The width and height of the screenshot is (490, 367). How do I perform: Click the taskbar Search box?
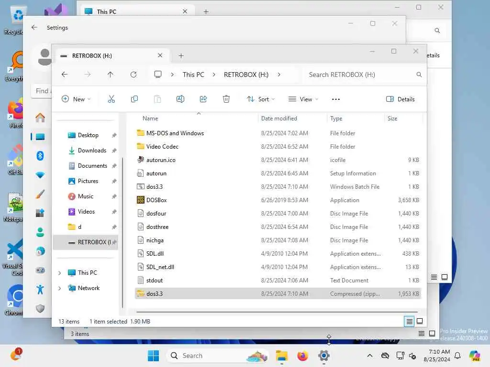[218, 356]
